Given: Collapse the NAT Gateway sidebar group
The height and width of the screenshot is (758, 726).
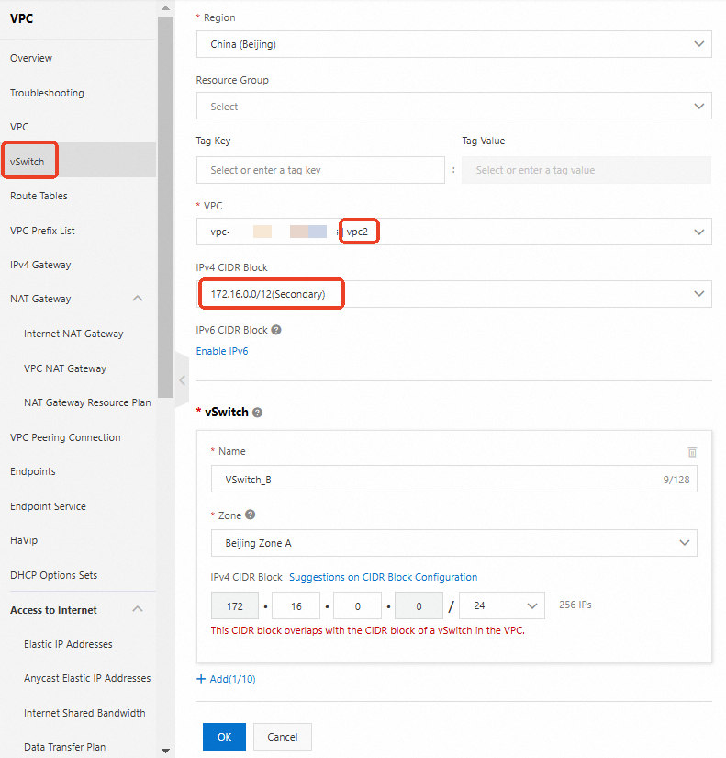Looking at the screenshot, I should pos(138,299).
